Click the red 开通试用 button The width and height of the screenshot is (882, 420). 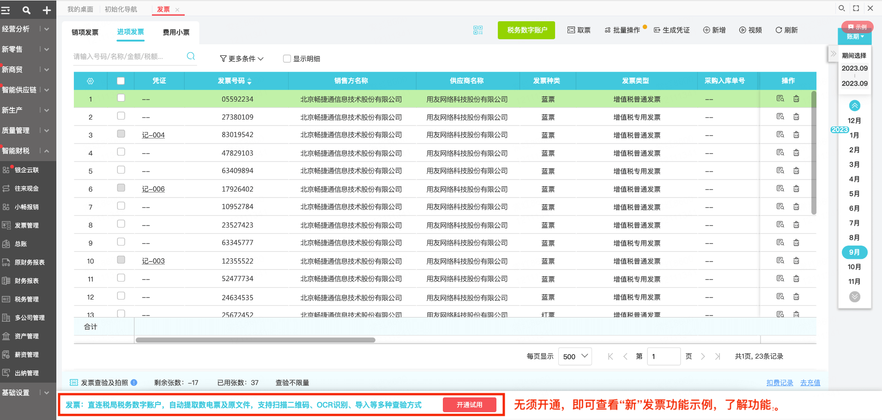(x=470, y=405)
